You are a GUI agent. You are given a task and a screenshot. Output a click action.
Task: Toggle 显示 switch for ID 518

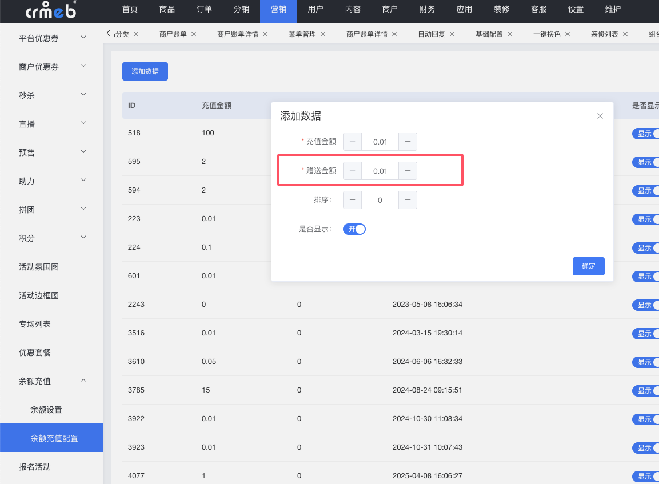click(645, 134)
